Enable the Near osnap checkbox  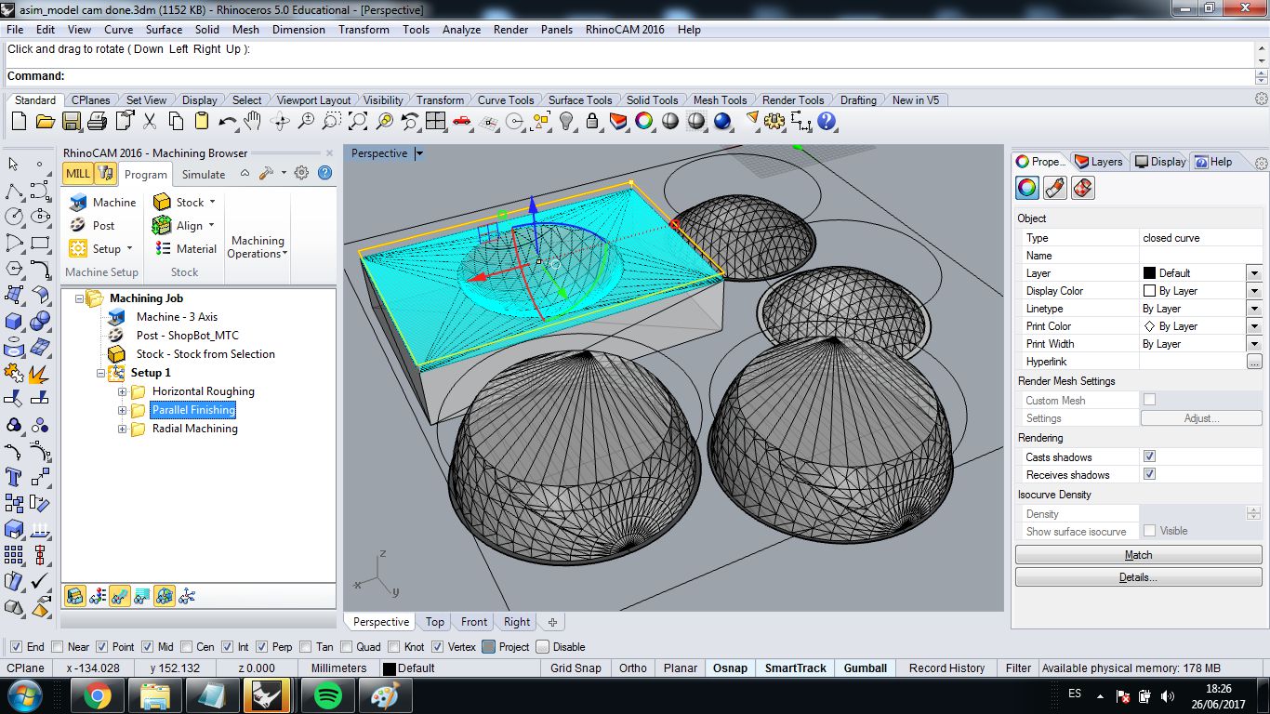point(58,647)
